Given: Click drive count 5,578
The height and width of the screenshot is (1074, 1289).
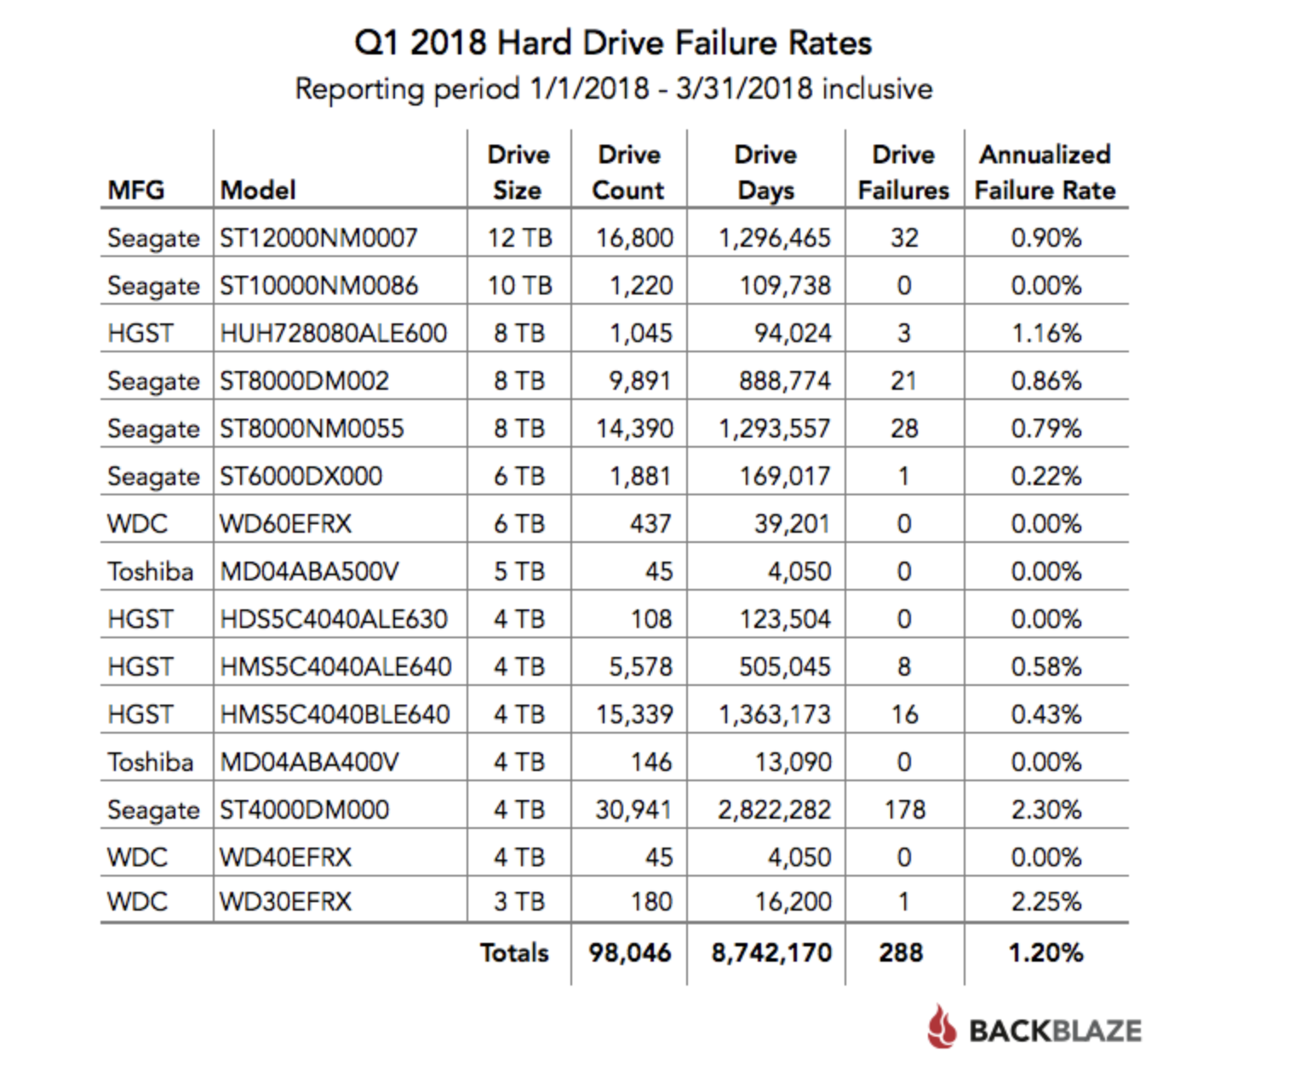Looking at the screenshot, I should click(x=640, y=666).
